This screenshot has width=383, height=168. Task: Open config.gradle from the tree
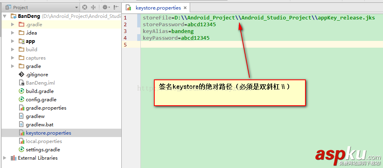click(41, 99)
